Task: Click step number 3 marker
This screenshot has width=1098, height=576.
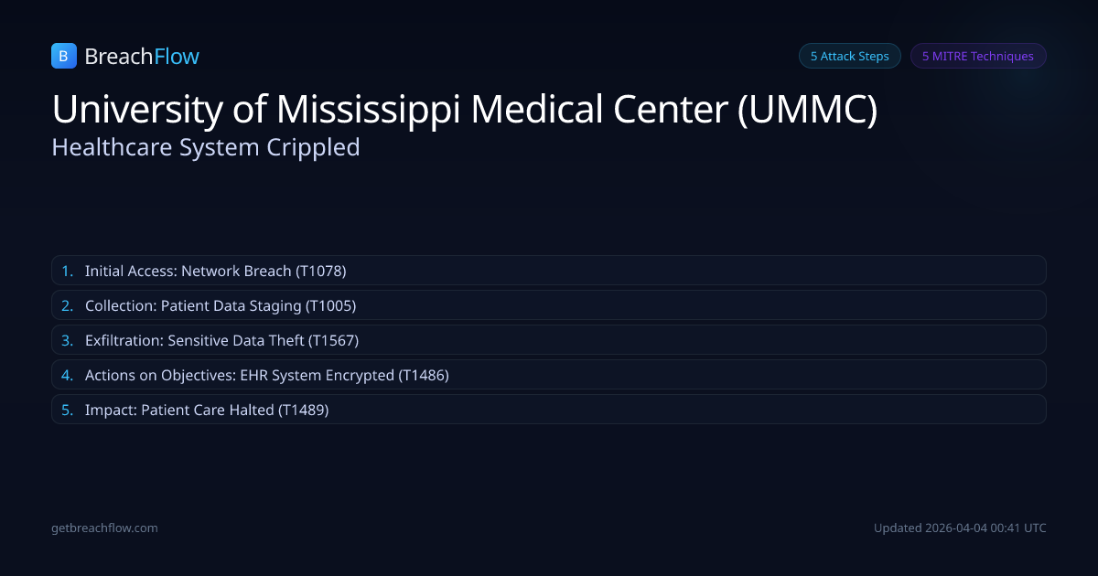Action: pyautogui.click(x=67, y=340)
